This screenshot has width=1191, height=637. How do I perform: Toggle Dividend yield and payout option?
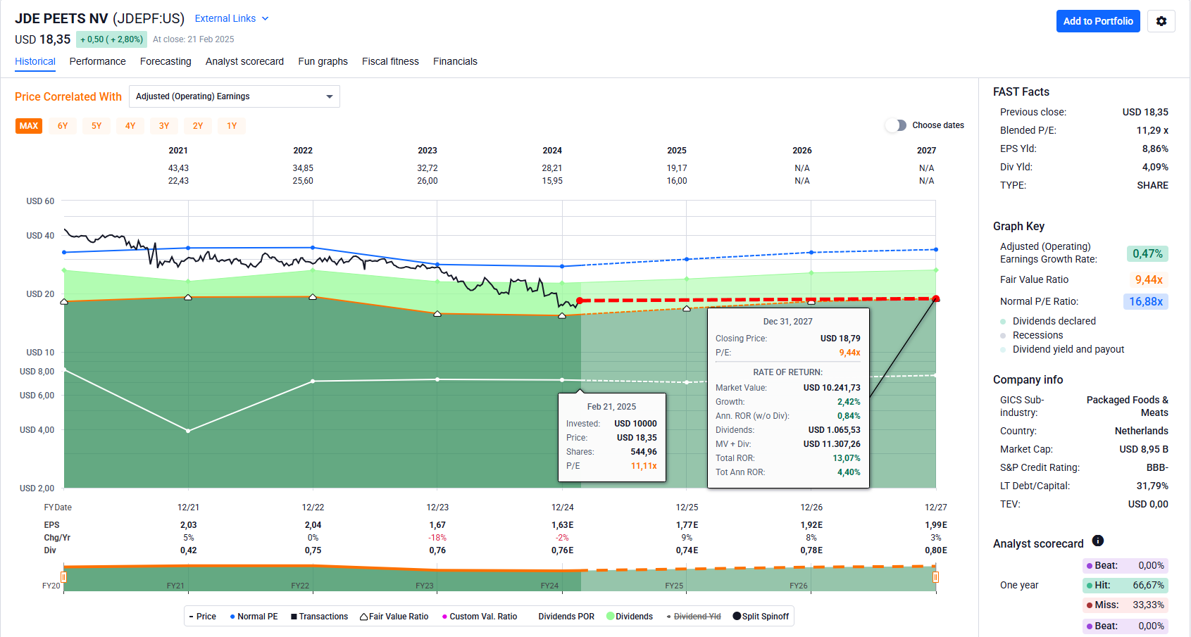1068,349
